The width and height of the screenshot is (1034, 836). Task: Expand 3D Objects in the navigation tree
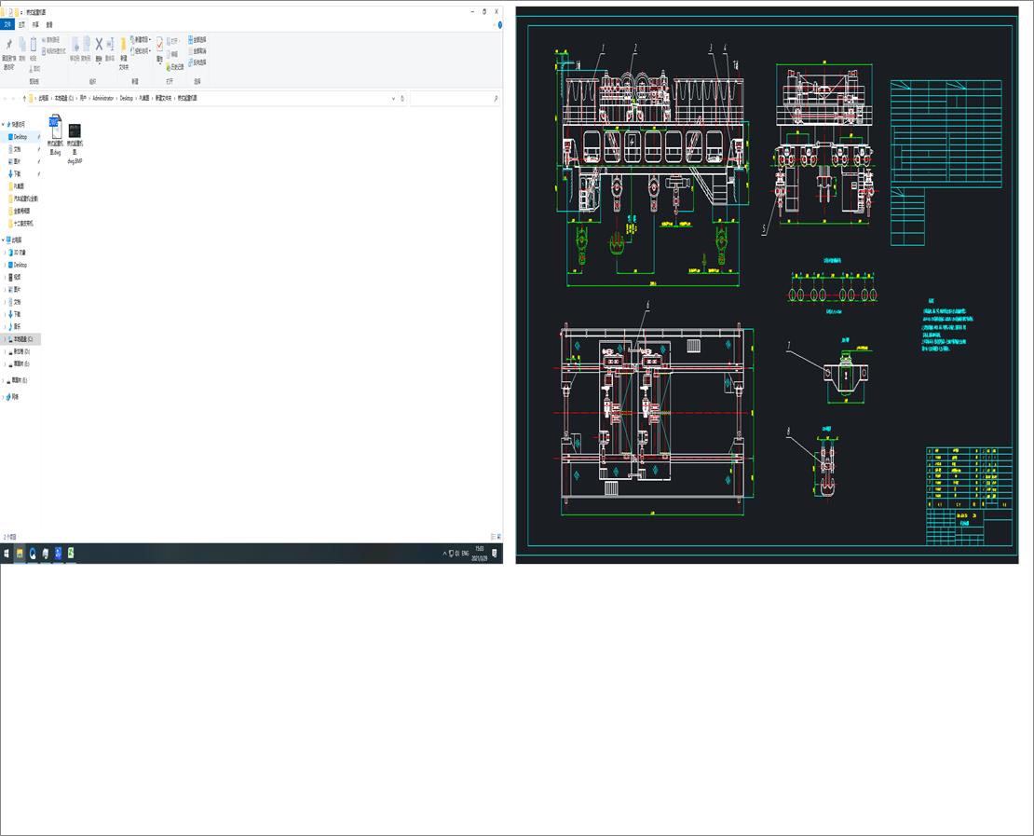point(6,253)
